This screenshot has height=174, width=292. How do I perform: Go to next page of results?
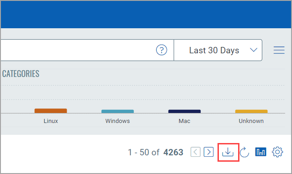[208, 152]
